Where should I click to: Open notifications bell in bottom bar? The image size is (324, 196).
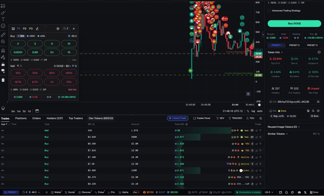coord(286,192)
